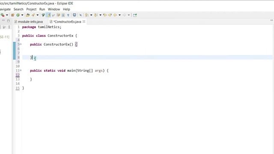274x154 pixels.
Task: Click the 'class' keyword on line 3
Action: 41,36
